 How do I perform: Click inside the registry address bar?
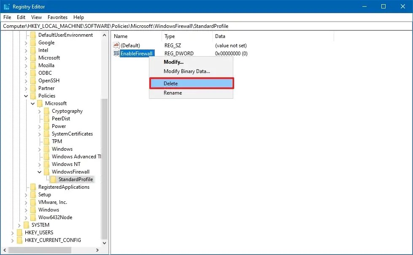pyautogui.click(x=169, y=26)
